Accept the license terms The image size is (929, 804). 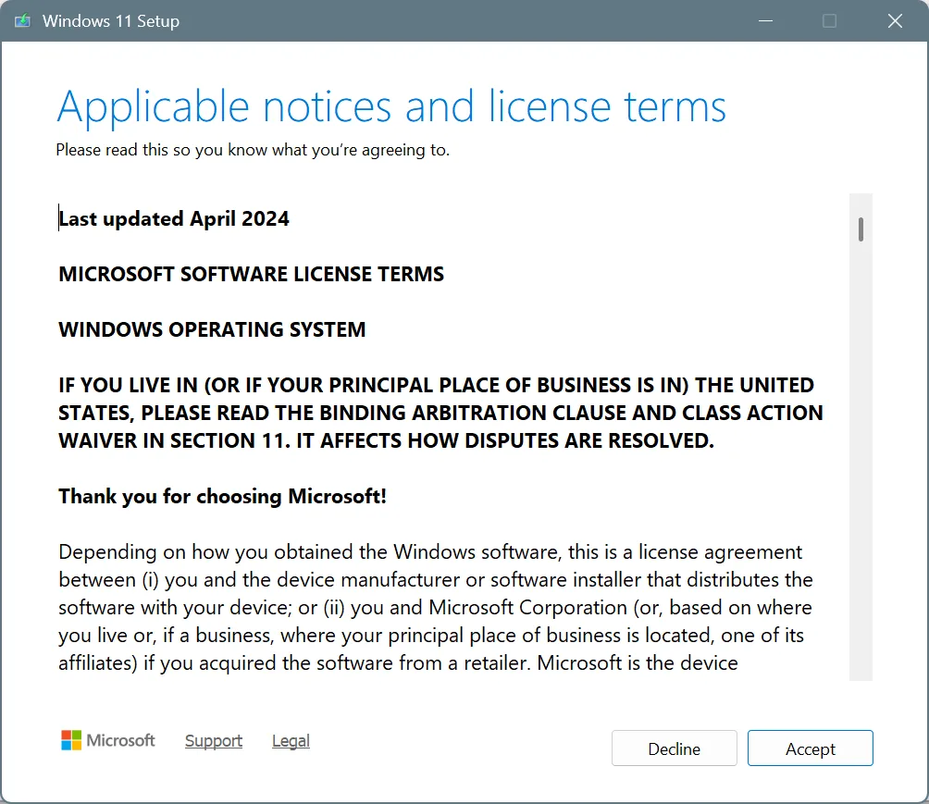[x=810, y=748]
